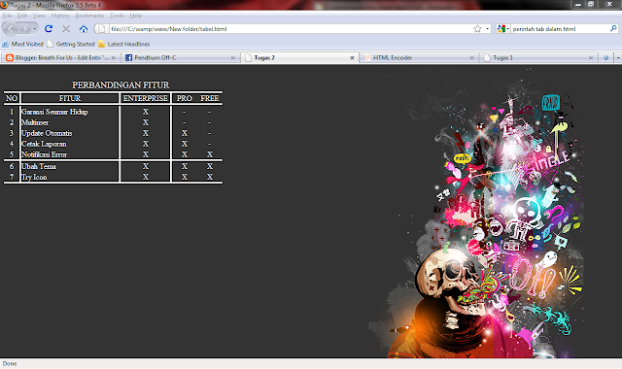The width and height of the screenshot is (622, 369).
Task: Go to the Home page
Action: click(x=84, y=29)
